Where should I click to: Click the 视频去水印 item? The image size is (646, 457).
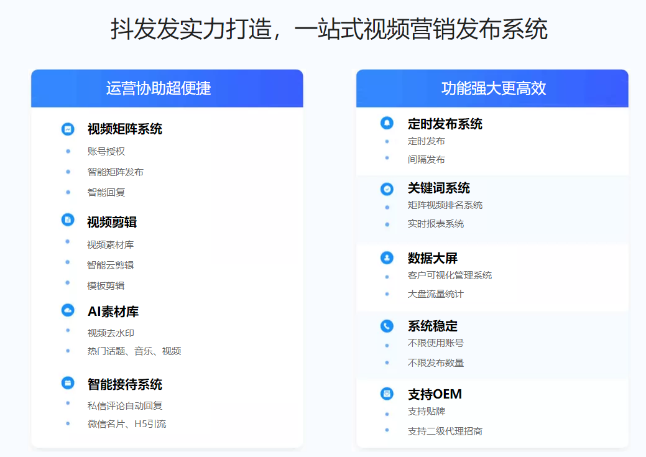point(111,333)
